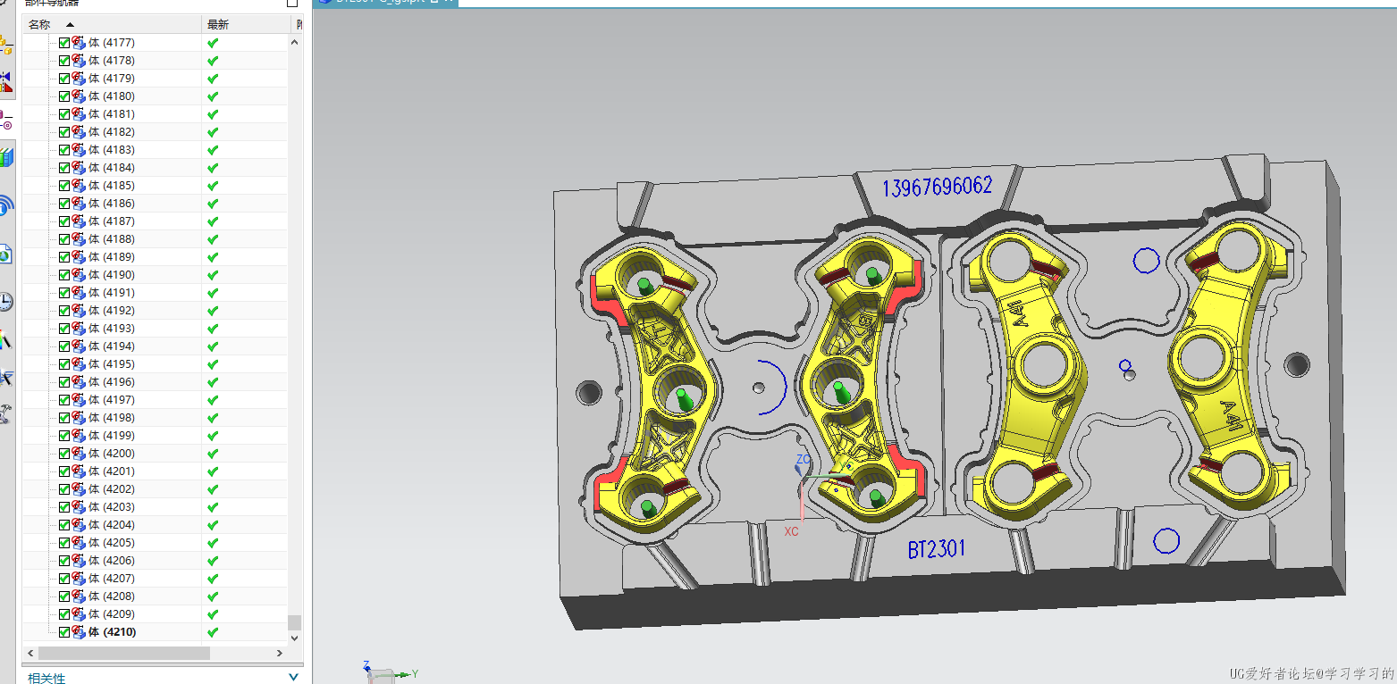Click the horizontal scrollbar thumb in navigator

point(123,654)
